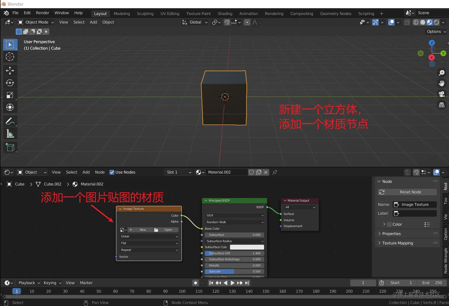Open the Slot 1 material slot dropdown
The height and width of the screenshot is (306, 449).
(x=178, y=172)
